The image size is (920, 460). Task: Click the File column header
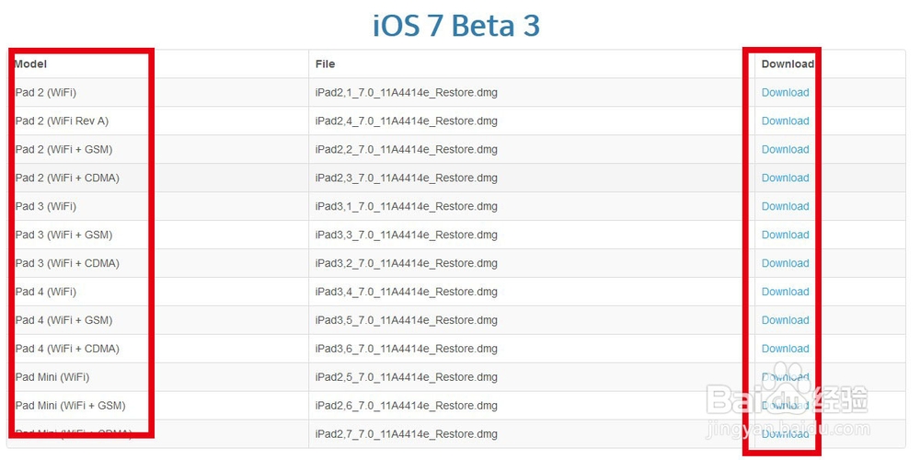tap(325, 64)
